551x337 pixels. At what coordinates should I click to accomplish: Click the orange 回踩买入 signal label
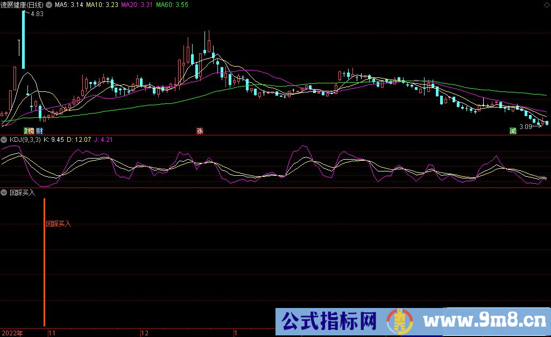point(58,224)
